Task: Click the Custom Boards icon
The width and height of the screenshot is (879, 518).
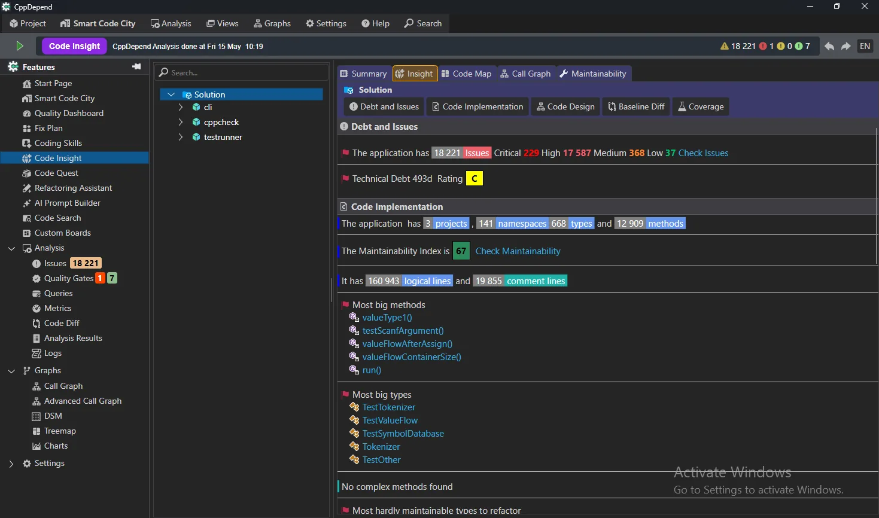Action: click(26, 233)
